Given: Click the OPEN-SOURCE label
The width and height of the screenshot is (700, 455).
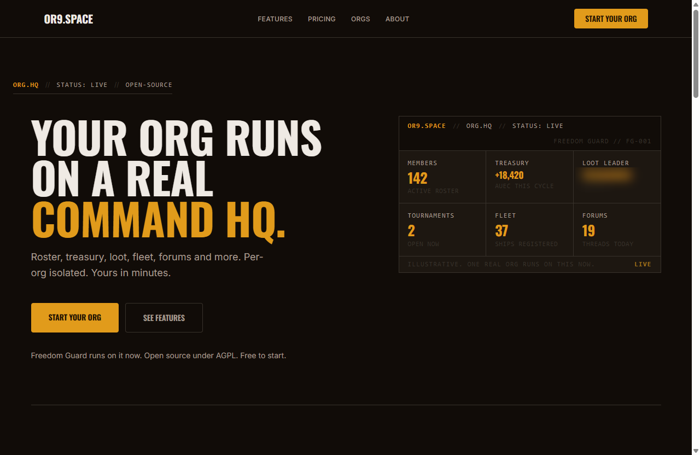Looking at the screenshot, I should (x=149, y=85).
